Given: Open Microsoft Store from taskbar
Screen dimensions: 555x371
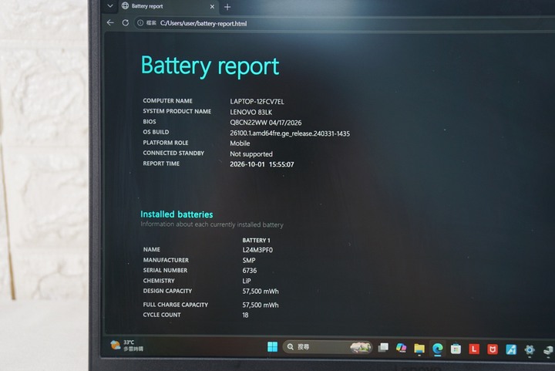Looking at the screenshot, I should click(456, 349).
